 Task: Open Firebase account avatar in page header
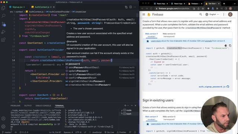pyautogui.click(x=230, y=15)
